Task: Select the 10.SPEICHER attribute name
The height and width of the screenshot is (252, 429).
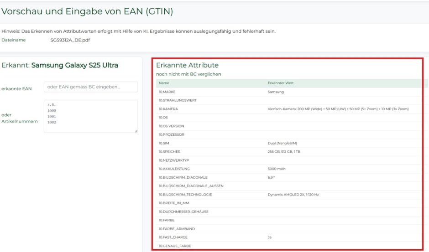Action: coord(169,152)
